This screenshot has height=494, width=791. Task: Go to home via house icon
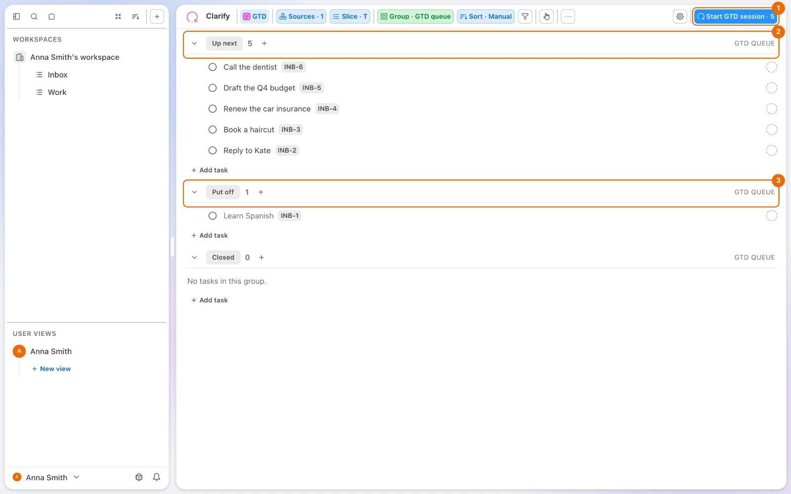point(51,16)
